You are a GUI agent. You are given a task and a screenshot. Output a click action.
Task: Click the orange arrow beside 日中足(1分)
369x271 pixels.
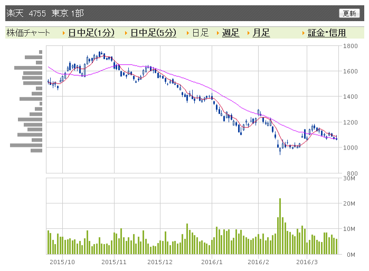click(x=64, y=33)
